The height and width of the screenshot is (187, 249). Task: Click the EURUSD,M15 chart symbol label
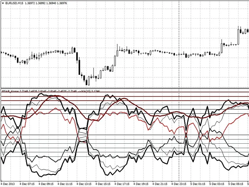pos(14,3)
